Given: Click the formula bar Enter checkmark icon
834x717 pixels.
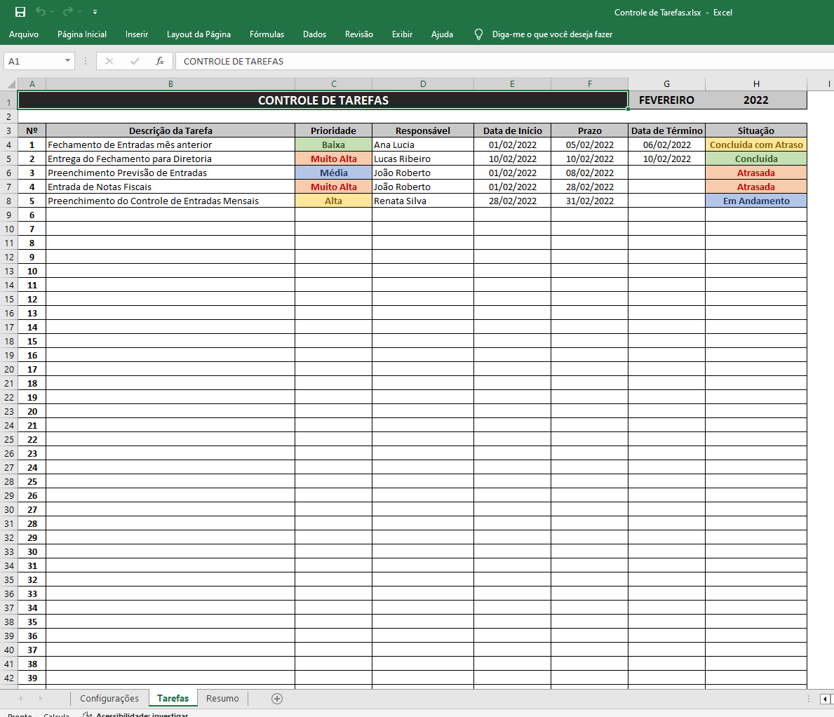Looking at the screenshot, I should point(135,61).
